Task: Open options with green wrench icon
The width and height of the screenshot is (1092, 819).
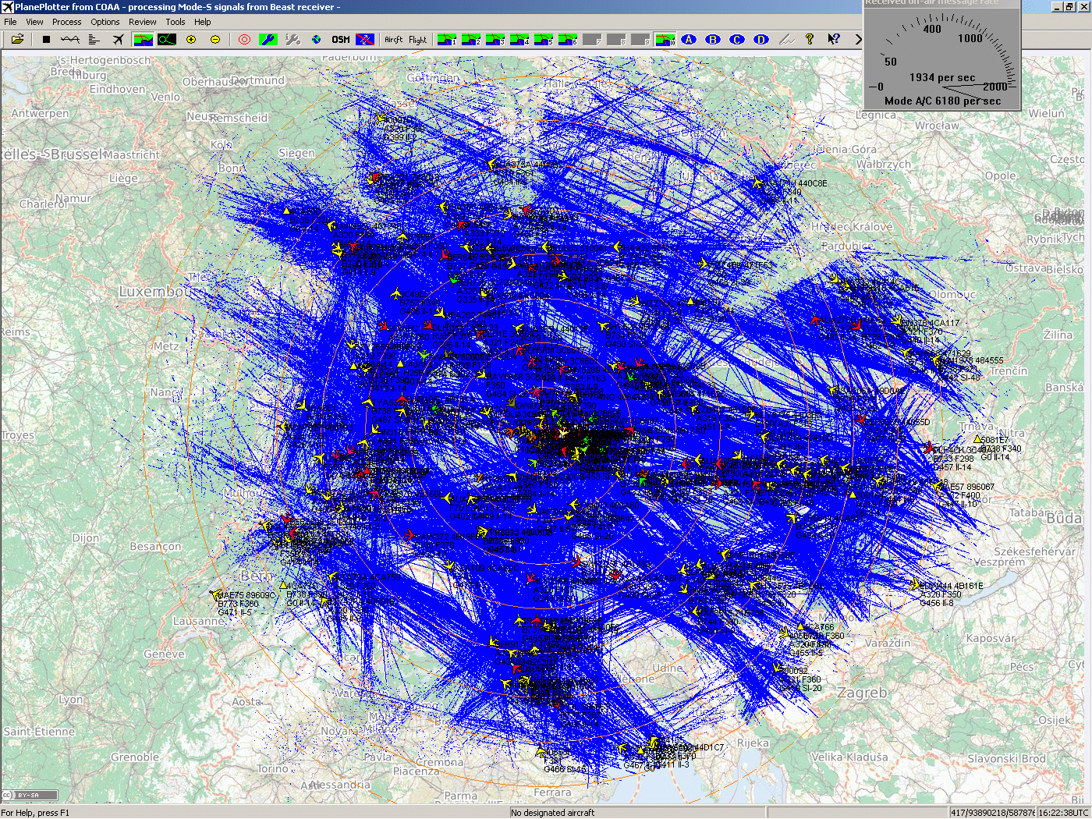Action: click(x=268, y=39)
